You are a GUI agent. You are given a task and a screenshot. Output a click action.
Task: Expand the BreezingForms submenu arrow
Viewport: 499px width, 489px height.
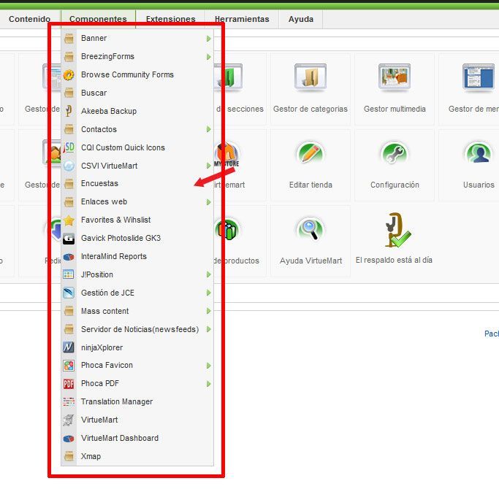(x=208, y=57)
